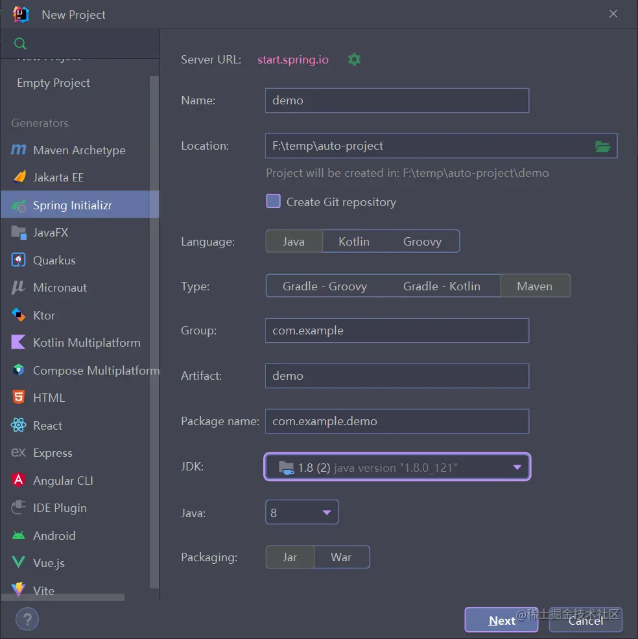This screenshot has height=639, width=638.
Task: Open help with question mark button
Action: pyautogui.click(x=27, y=619)
